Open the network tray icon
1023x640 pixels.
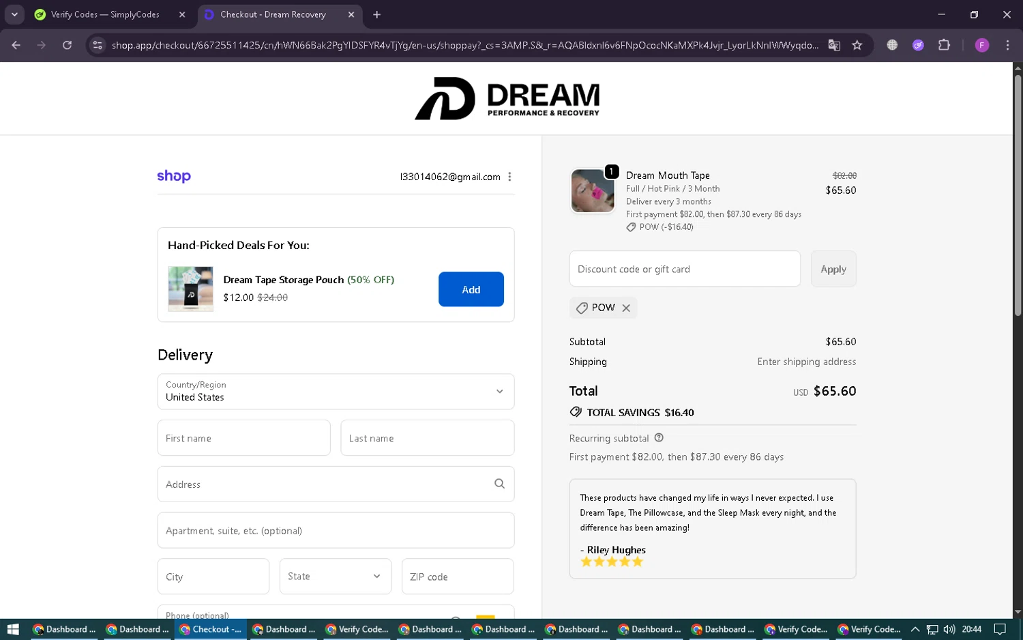click(x=932, y=629)
